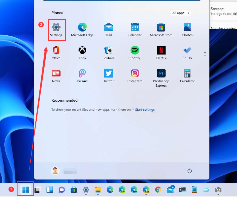
Task: Launch the Netflix app
Action: click(161, 53)
